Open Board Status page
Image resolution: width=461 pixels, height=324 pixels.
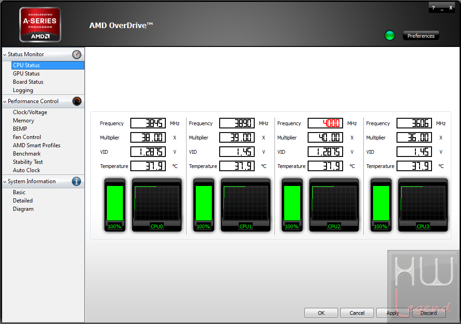click(x=28, y=82)
